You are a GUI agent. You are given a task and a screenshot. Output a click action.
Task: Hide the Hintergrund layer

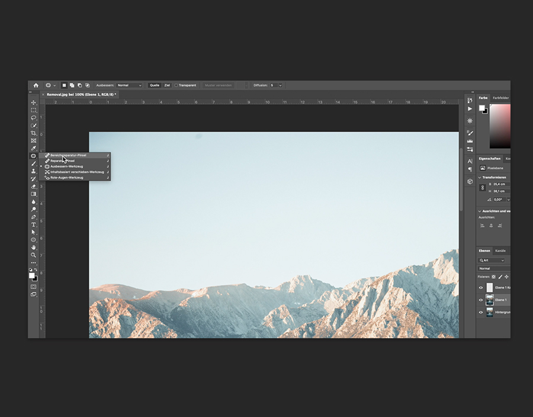click(x=481, y=312)
